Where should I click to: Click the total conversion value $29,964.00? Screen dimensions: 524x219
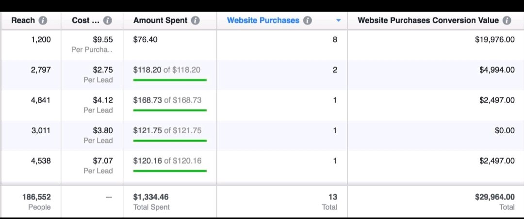tap(494, 197)
